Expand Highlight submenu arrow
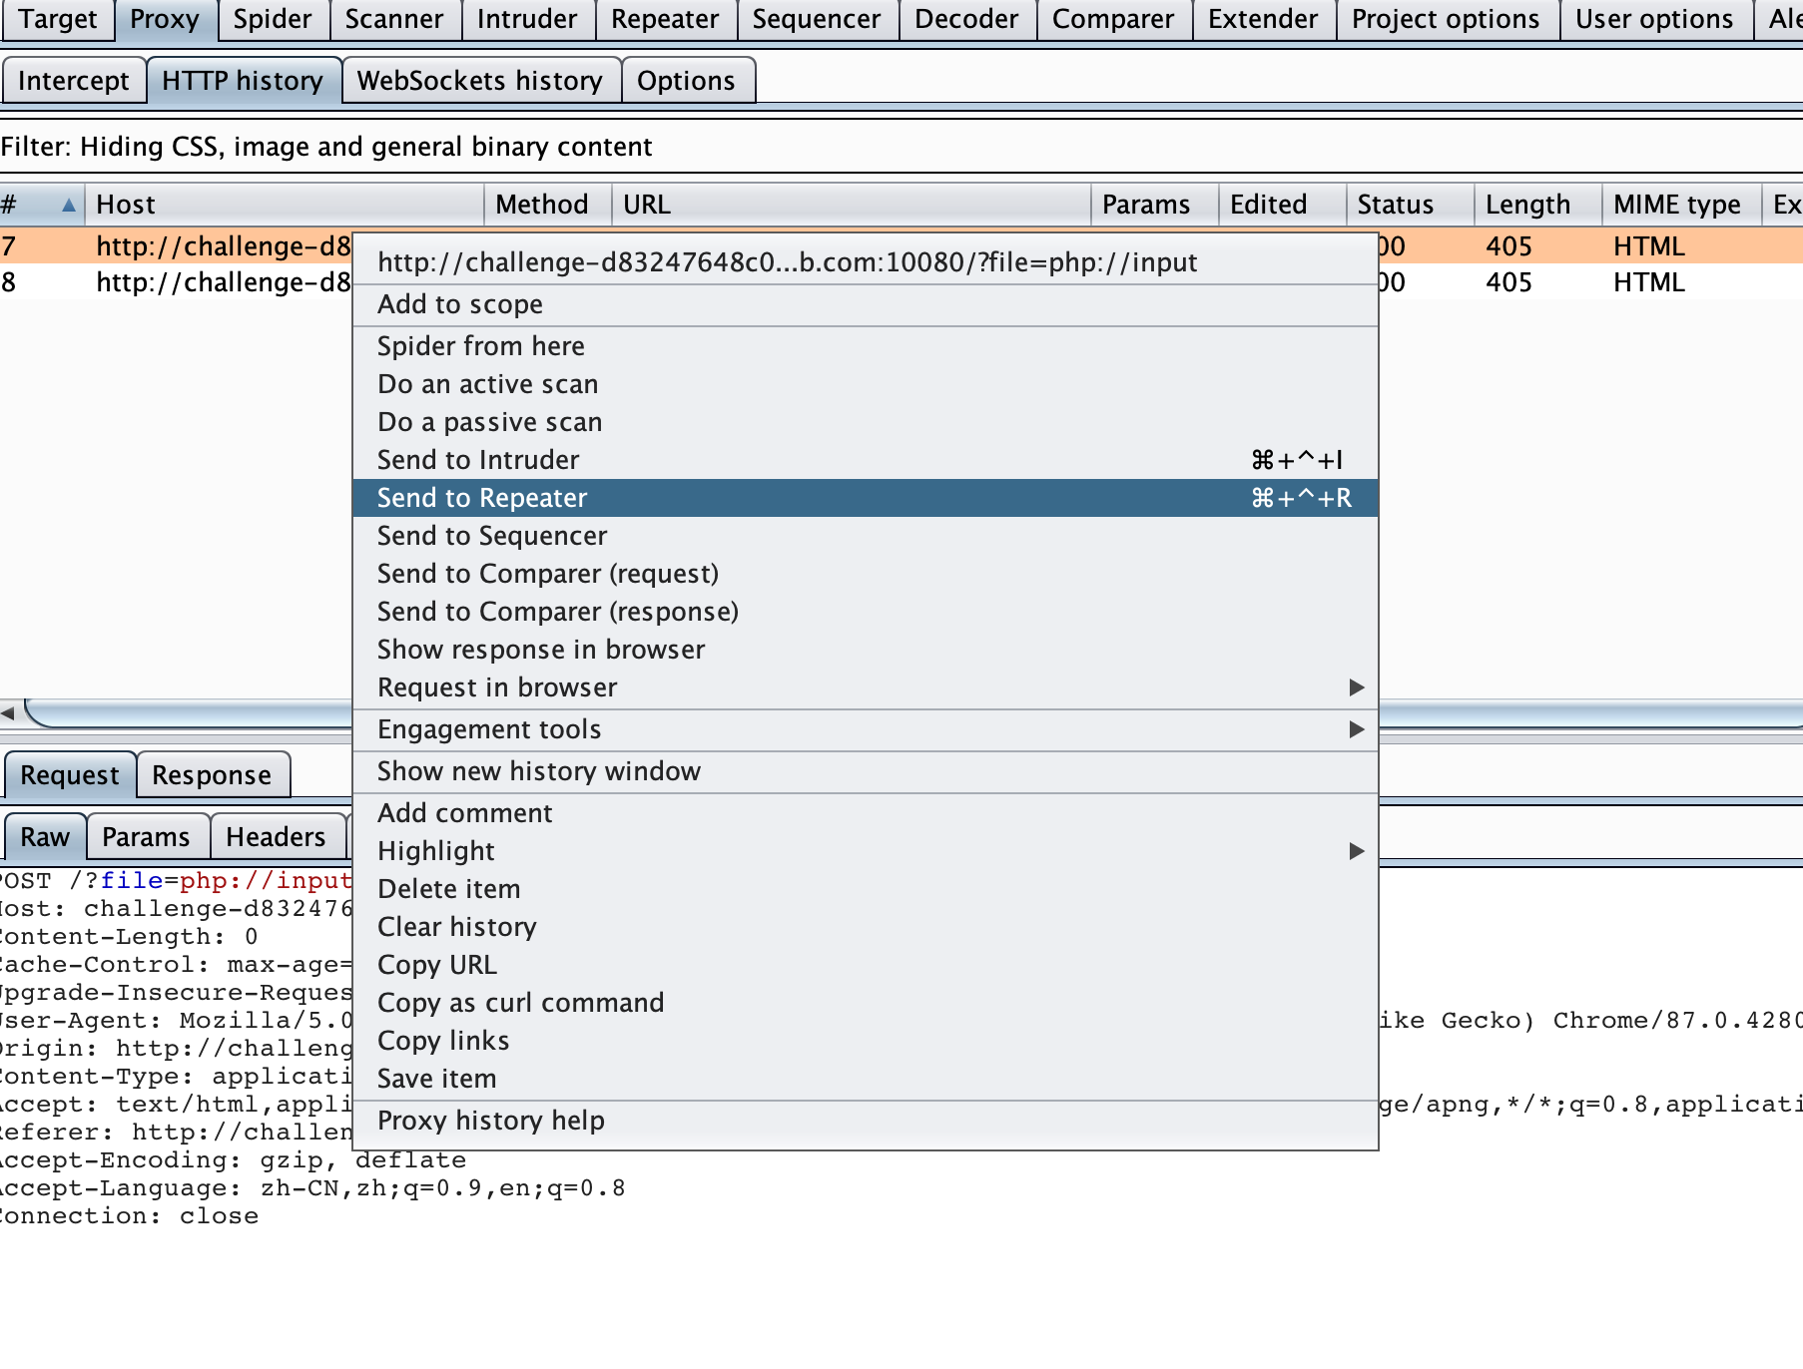The width and height of the screenshot is (1803, 1369). 1356,851
